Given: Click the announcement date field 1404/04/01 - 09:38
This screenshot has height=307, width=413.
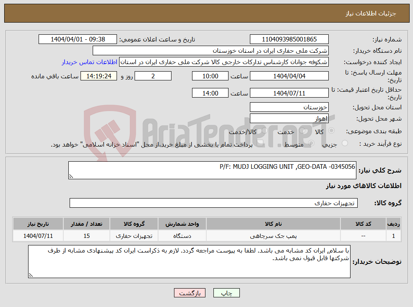Looking at the screenshot, I should coord(78,39).
